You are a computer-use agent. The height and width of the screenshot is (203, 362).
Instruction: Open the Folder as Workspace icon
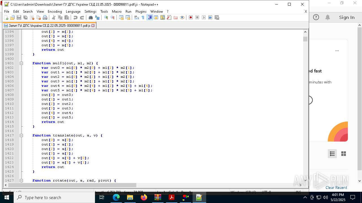[x=176, y=17]
